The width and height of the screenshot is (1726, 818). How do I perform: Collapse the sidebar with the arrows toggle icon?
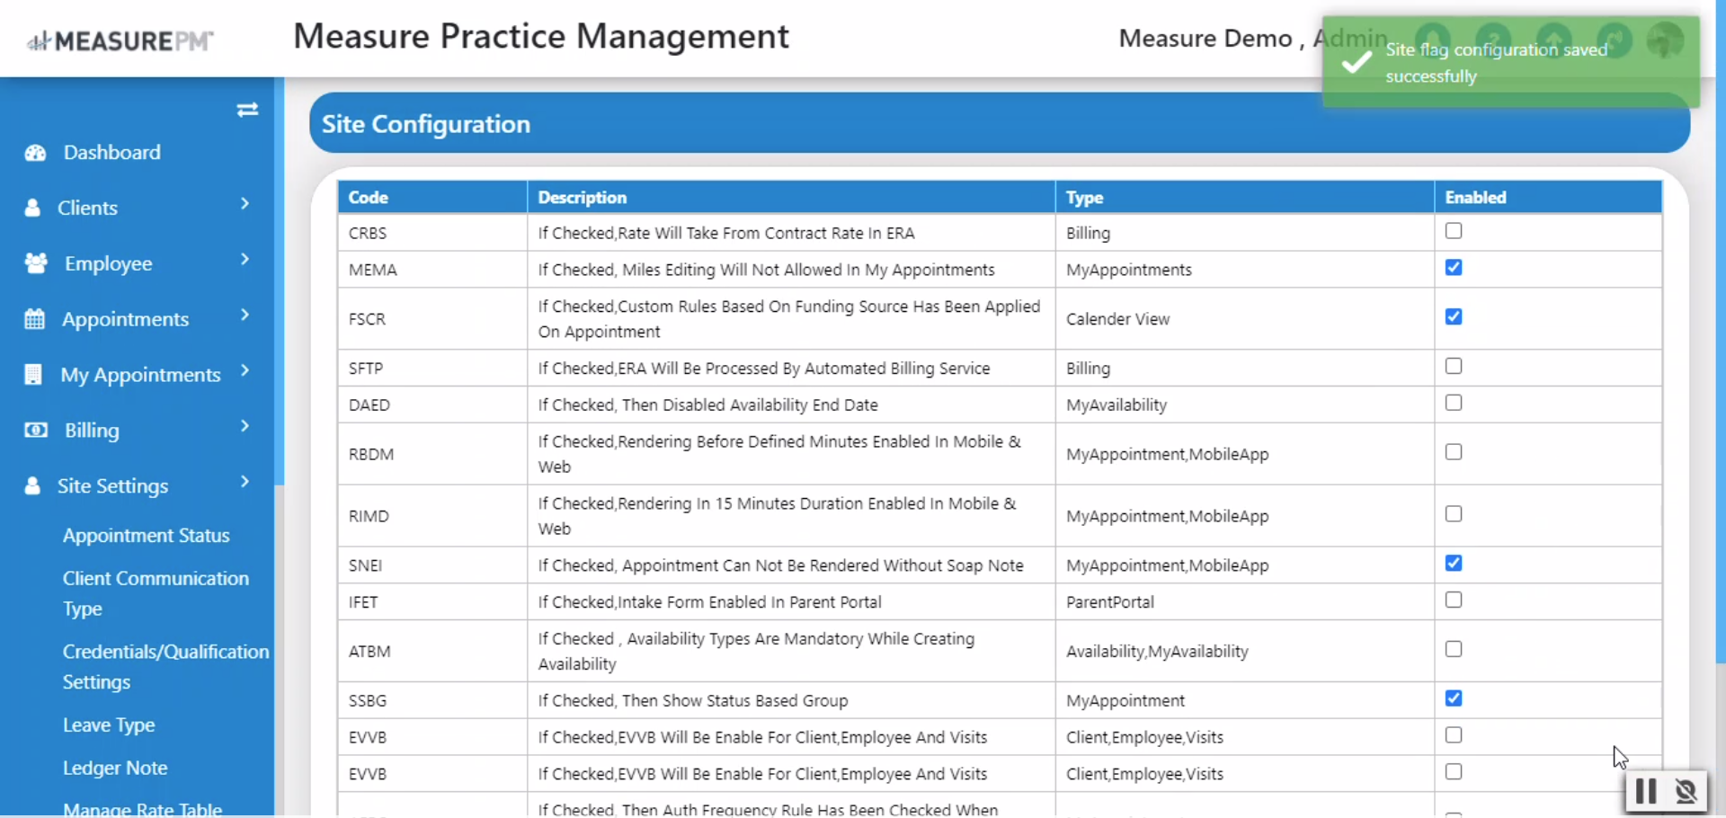(x=247, y=110)
